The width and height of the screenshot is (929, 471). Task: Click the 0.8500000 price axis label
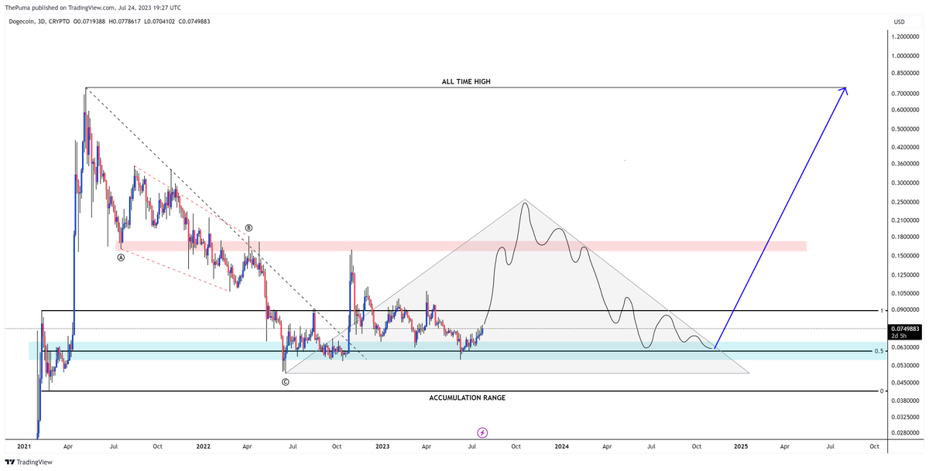click(906, 73)
